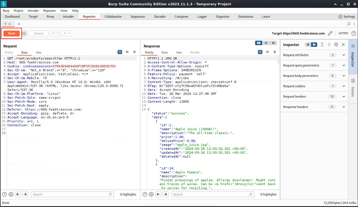Open the Project menu

pos(19,11)
